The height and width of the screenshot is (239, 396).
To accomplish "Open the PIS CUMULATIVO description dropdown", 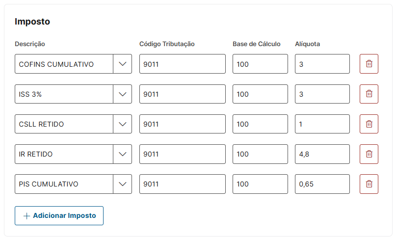I will pyautogui.click(x=122, y=184).
